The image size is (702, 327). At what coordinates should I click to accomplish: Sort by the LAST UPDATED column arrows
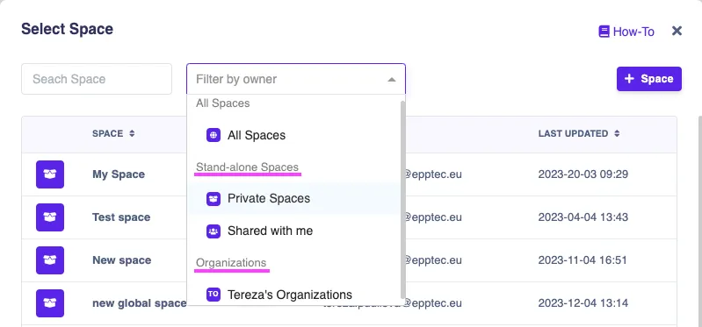click(617, 133)
